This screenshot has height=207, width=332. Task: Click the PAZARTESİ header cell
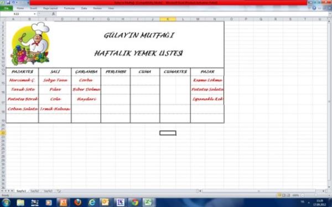pyautogui.click(x=22, y=72)
